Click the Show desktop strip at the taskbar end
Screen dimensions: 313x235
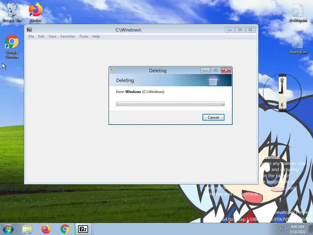pyautogui.click(x=311, y=229)
